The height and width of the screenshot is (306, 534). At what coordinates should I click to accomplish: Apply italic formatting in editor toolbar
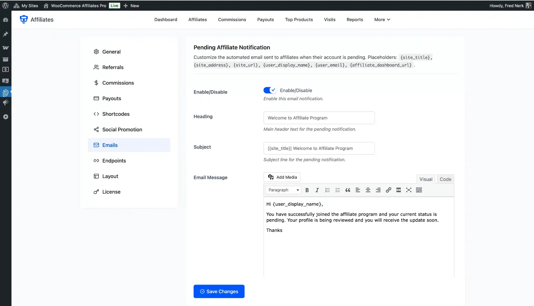click(x=317, y=190)
